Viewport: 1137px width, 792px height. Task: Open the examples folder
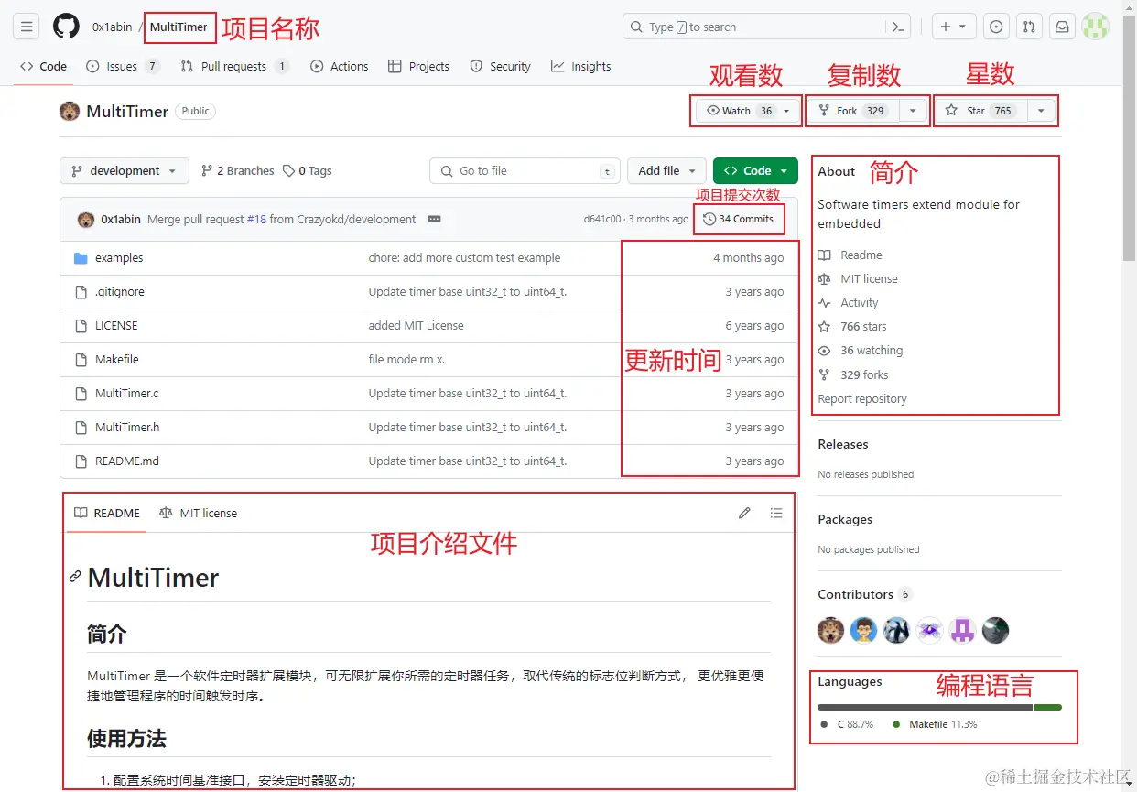(119, 258)
